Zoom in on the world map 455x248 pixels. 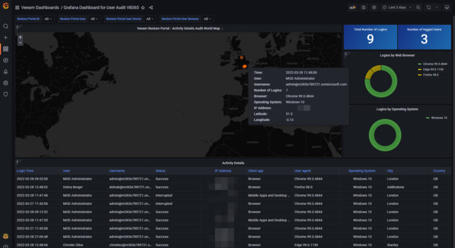(20, 38)
